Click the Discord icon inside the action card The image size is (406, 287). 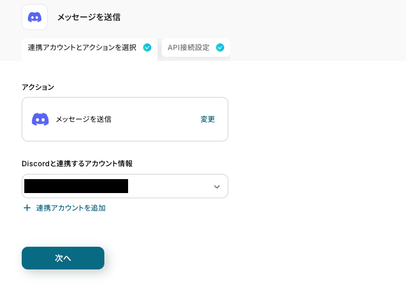40,119
